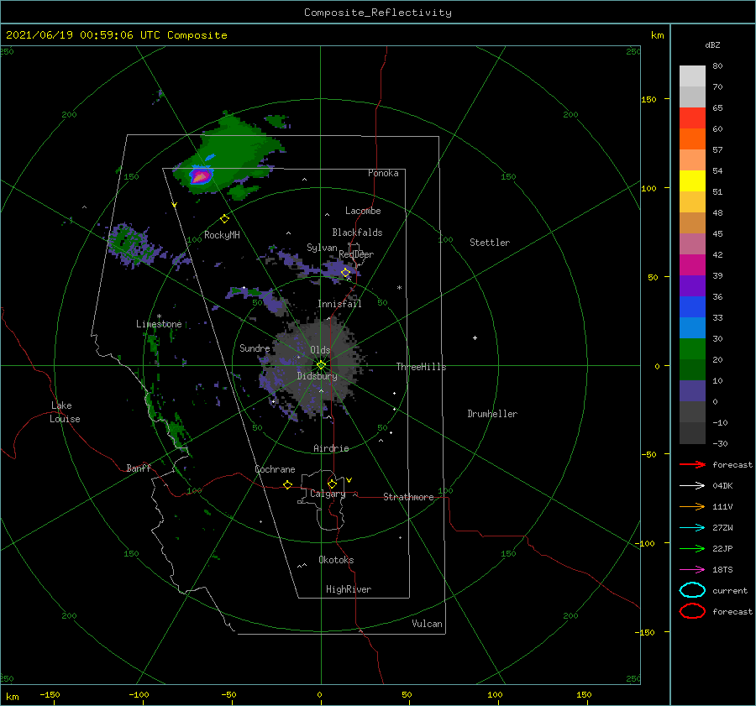Click the Olds town label

[x=320, y=350]
